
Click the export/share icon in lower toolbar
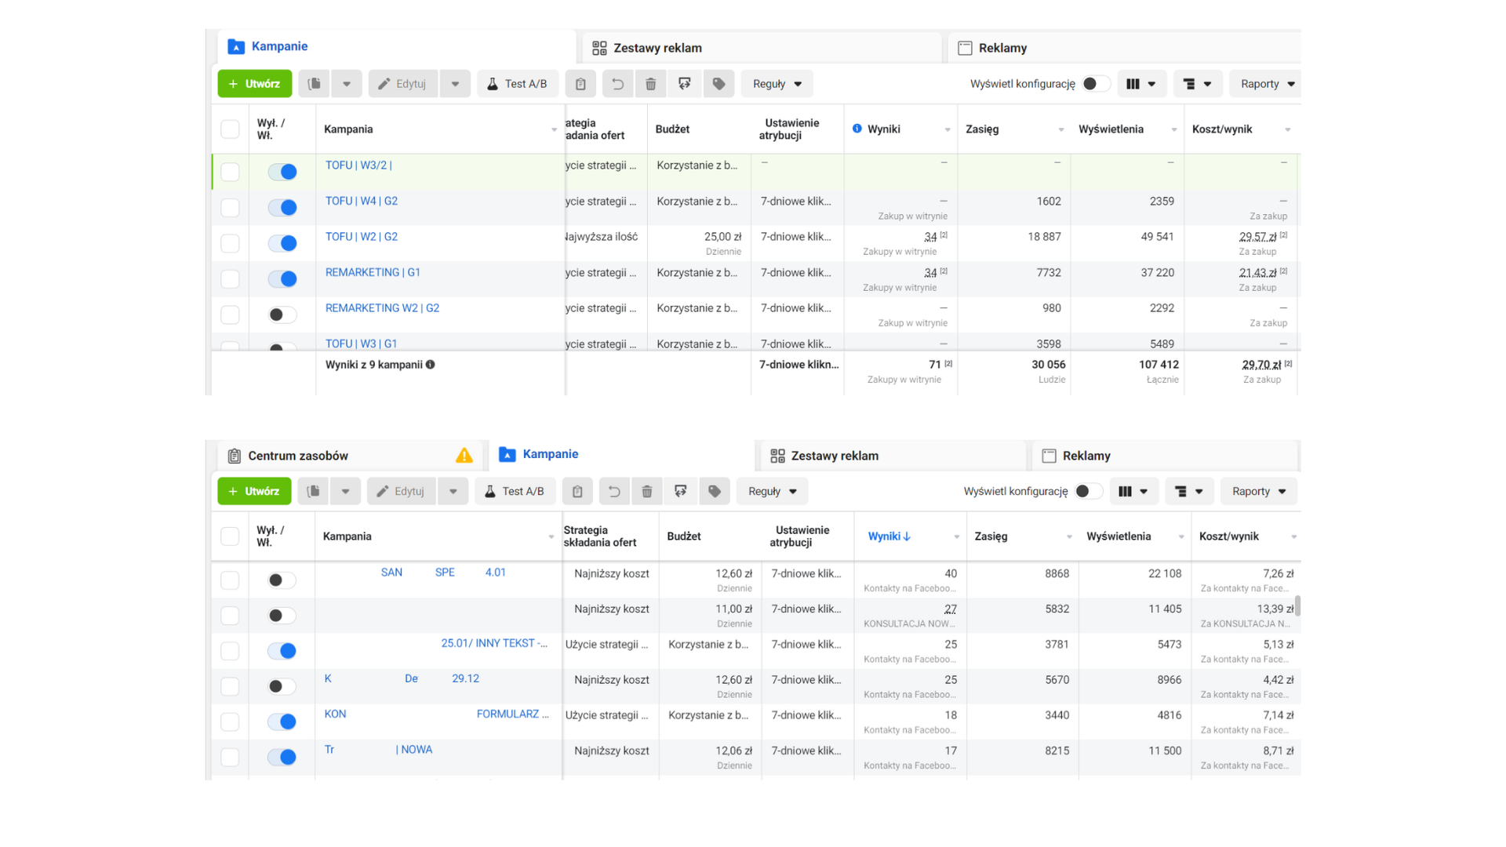click(681, 491)
